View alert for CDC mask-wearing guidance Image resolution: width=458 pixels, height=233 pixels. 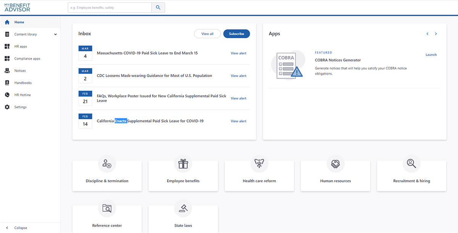(239, 76)
